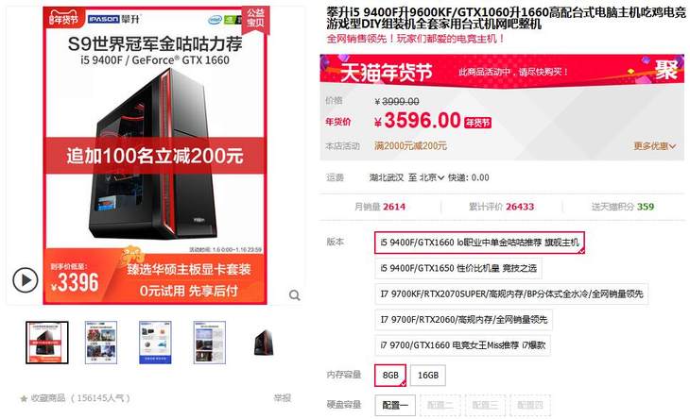690x419 pixels.
Task: Open the 累计评价 26433 reviews tab
Action: (x=501, y=207)
